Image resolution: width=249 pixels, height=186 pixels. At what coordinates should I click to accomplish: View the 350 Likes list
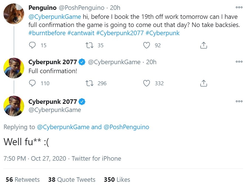click(x=117, y=180)
